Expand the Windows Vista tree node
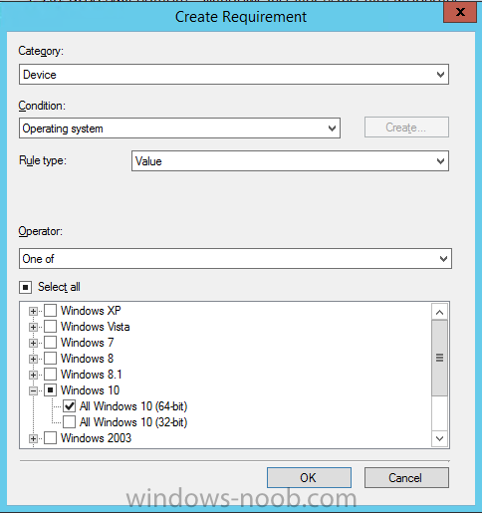Image resolution: width=482 pixels, height=513 pixels. coord(33,327)
